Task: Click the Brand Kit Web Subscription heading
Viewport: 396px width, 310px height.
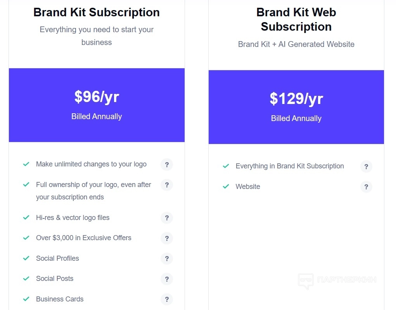Action: point(296,19)
